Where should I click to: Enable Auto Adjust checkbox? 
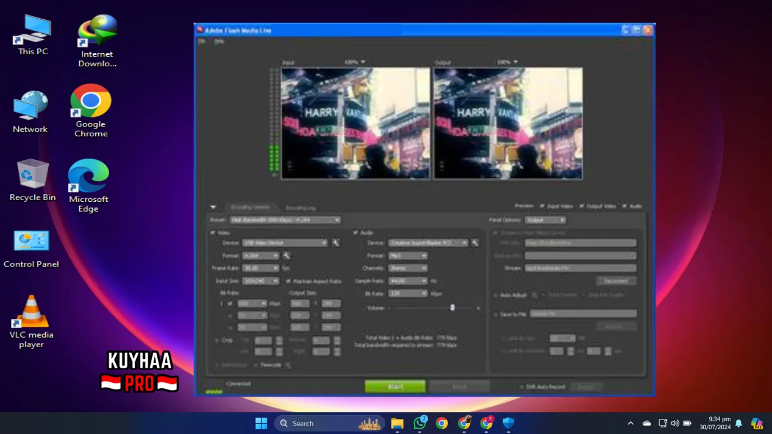point(495,295)
